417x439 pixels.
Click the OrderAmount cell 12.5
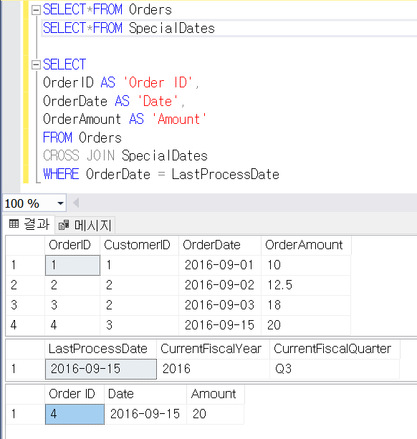306,285
